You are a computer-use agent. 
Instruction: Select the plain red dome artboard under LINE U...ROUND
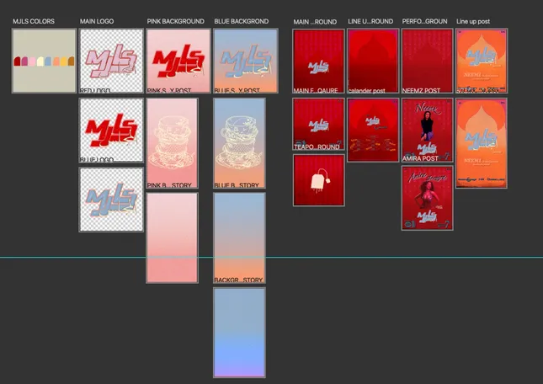373,61
